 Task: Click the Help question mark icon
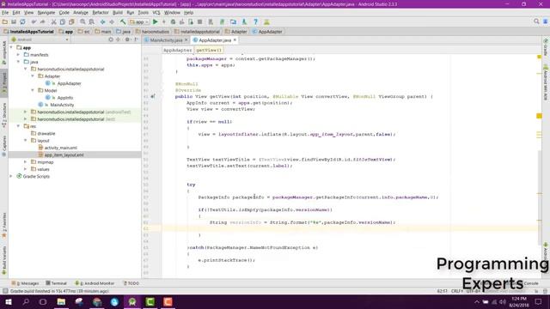point(256,21)
